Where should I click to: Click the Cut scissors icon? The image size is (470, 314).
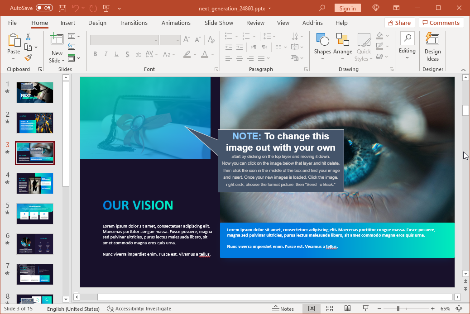pyautogui.click(x=28, y=36)
